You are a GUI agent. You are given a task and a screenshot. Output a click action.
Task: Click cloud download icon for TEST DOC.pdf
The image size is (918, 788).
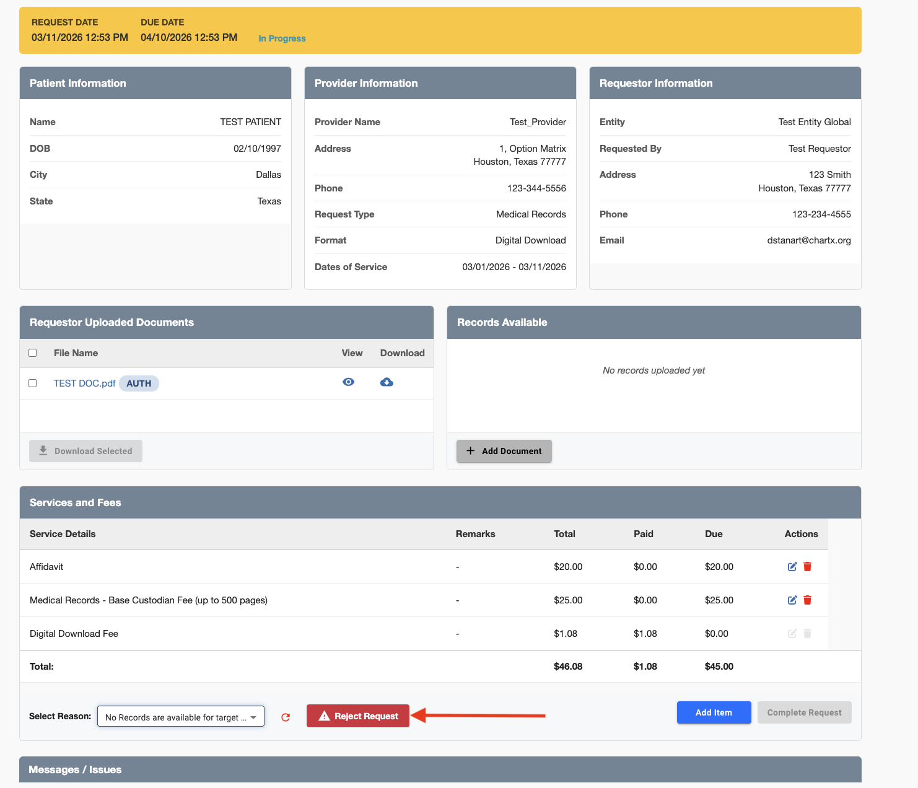[x=387, y=382]
